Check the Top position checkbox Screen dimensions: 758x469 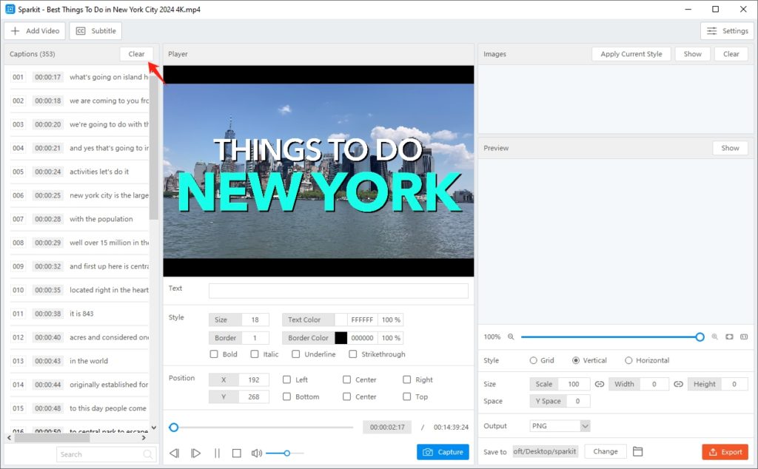coord(406,397)
